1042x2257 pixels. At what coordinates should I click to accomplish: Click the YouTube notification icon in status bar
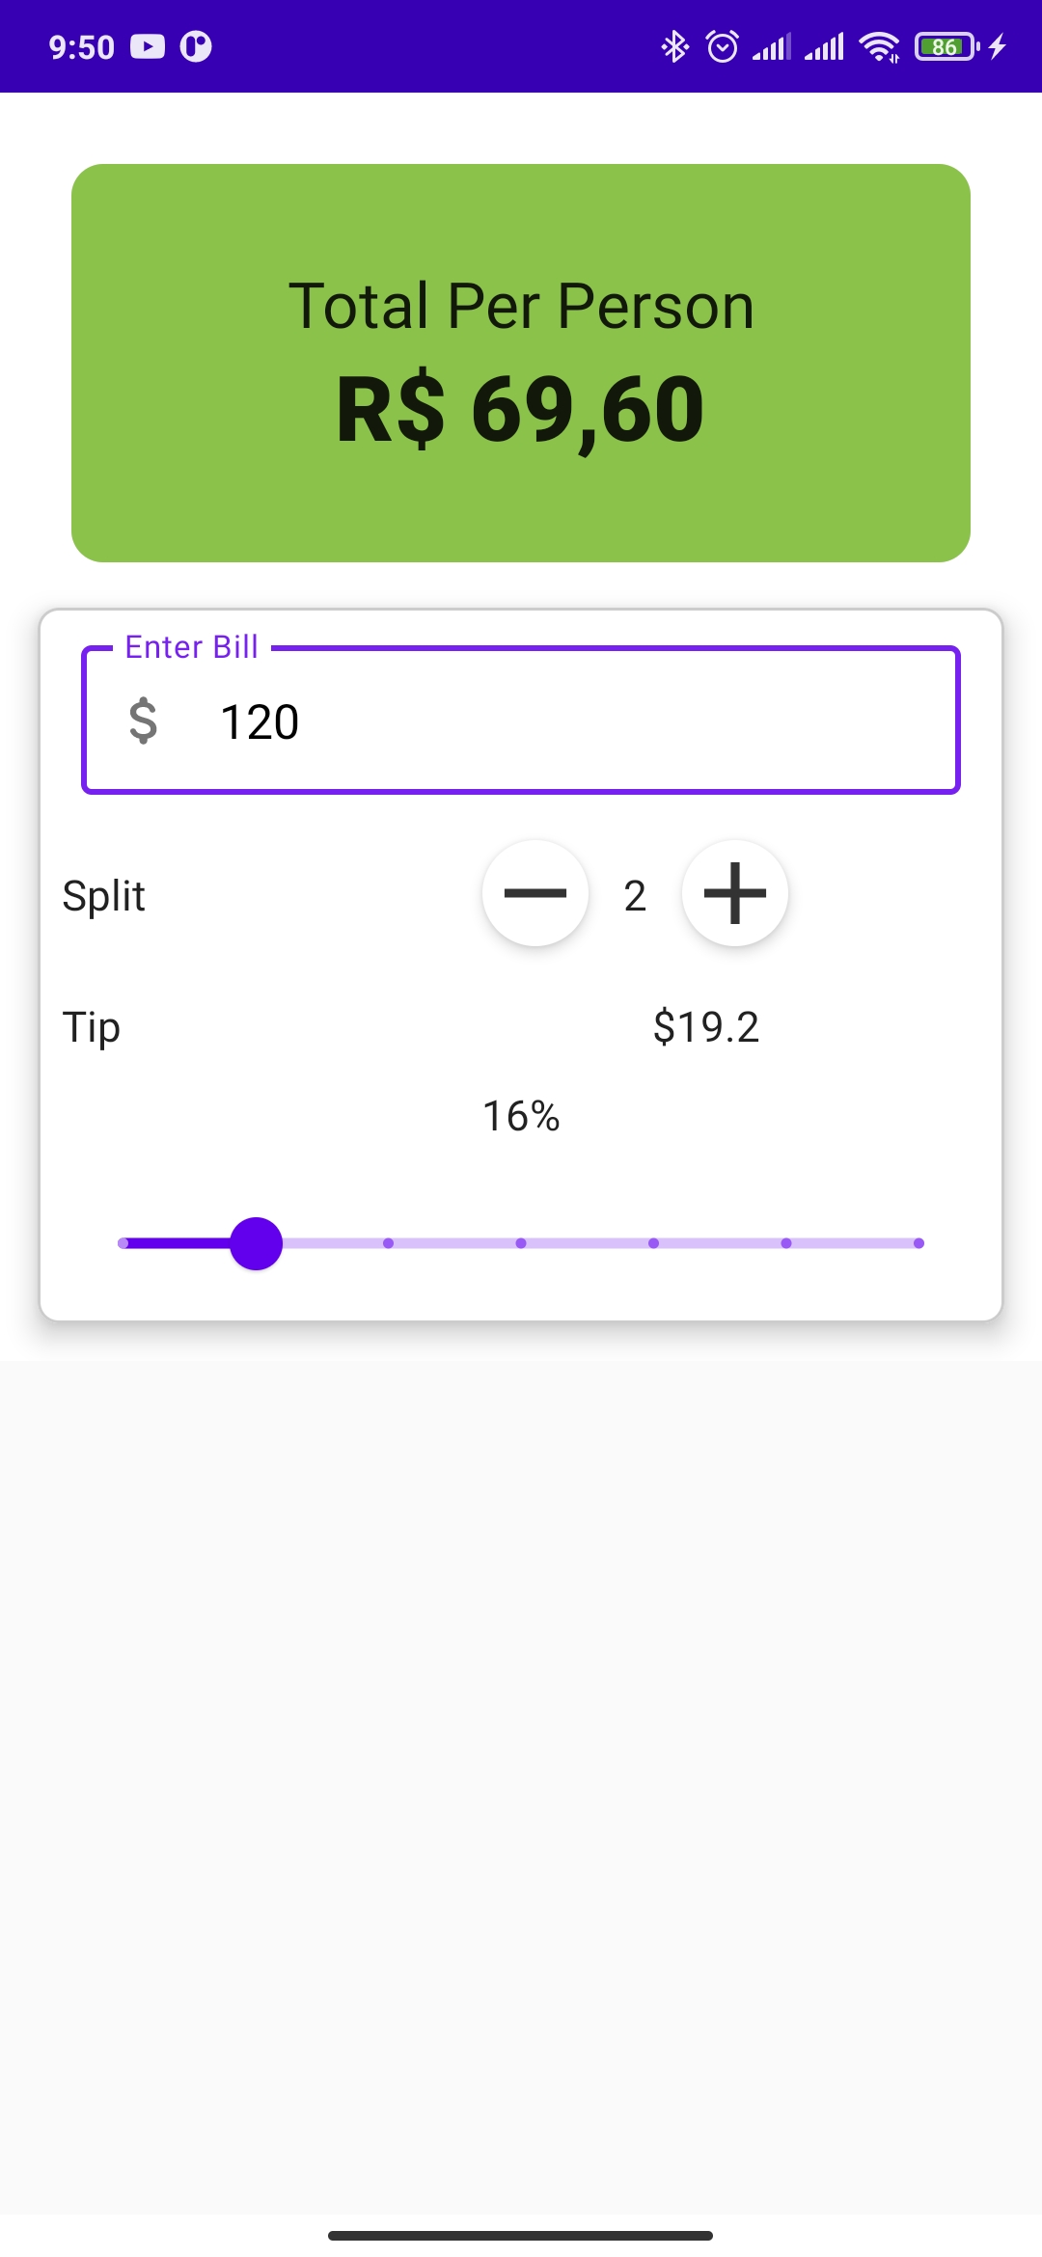coord(150,46)
